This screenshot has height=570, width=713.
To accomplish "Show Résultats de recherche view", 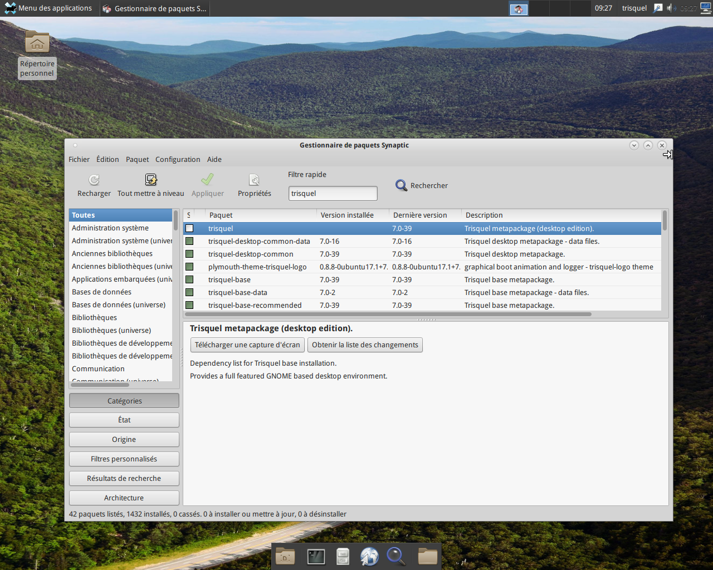I will pos(124,479).
